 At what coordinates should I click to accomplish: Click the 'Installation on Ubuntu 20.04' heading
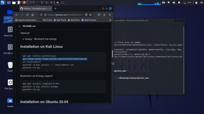click(44, 102)
